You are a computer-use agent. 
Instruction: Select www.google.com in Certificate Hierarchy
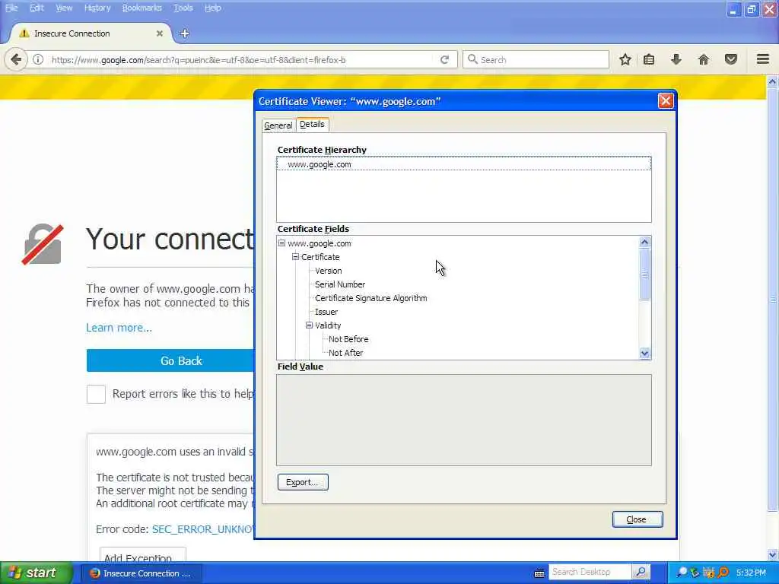tap(463, 164)
